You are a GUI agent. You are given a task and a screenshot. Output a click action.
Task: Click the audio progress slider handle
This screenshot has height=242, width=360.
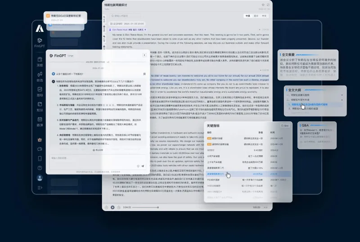point(158,207)
